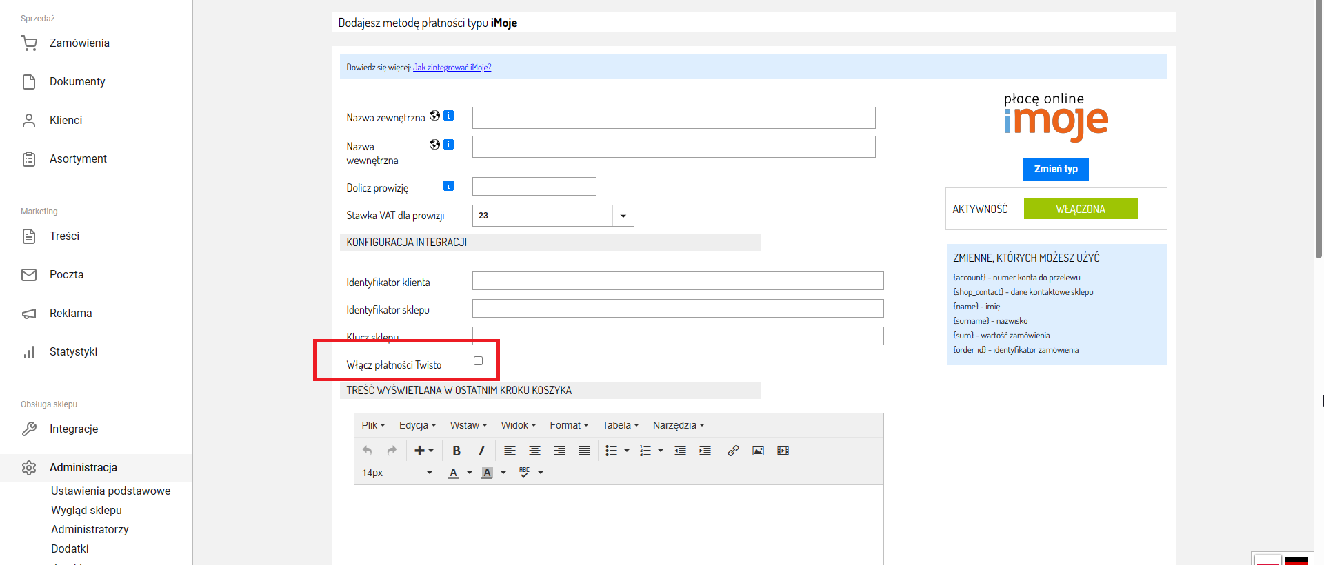This screenshot has height=565, width=1324.
Task: Click the page icon beside Treści
Action: (29, 236)
